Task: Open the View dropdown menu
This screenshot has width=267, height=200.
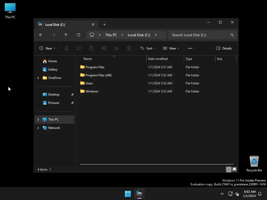Action: [x=171, y=48]
